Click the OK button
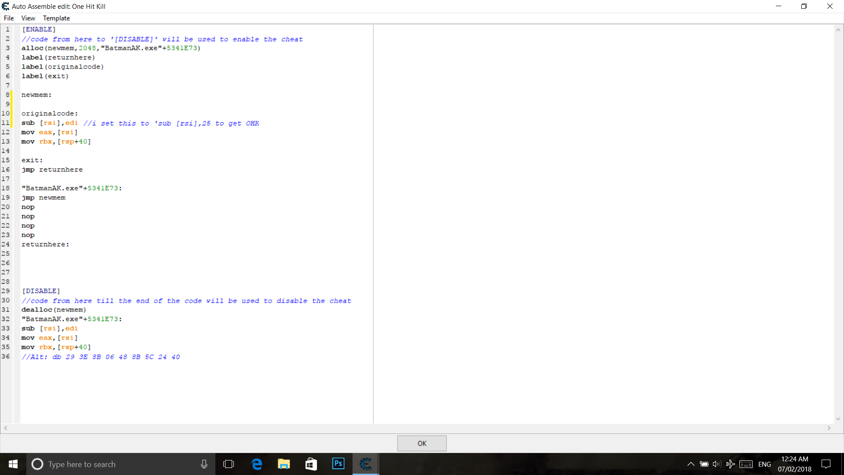The width and height of the screenshot is (844, 475). pos(422,443)
